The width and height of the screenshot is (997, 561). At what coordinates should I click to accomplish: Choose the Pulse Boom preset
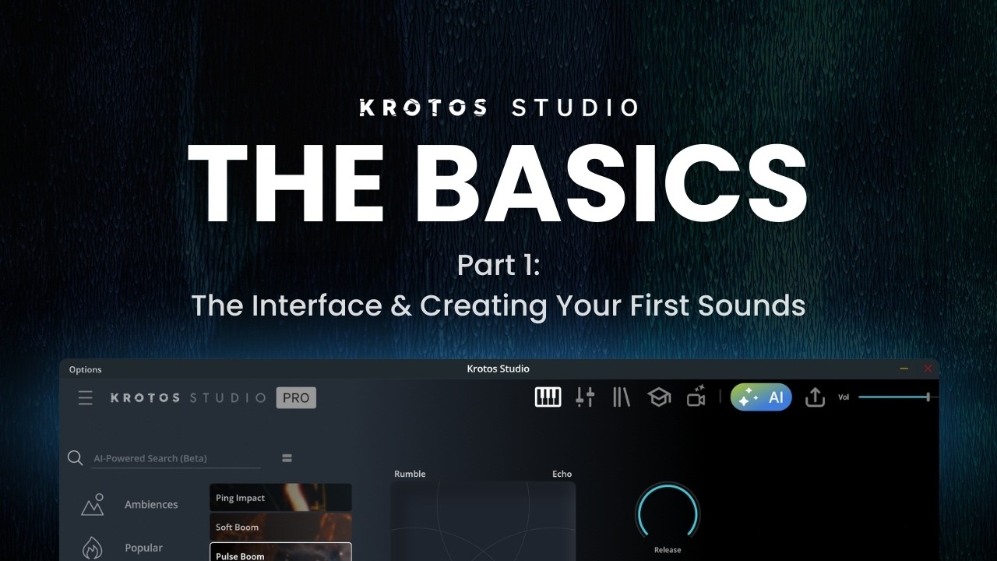coord(280,552)
